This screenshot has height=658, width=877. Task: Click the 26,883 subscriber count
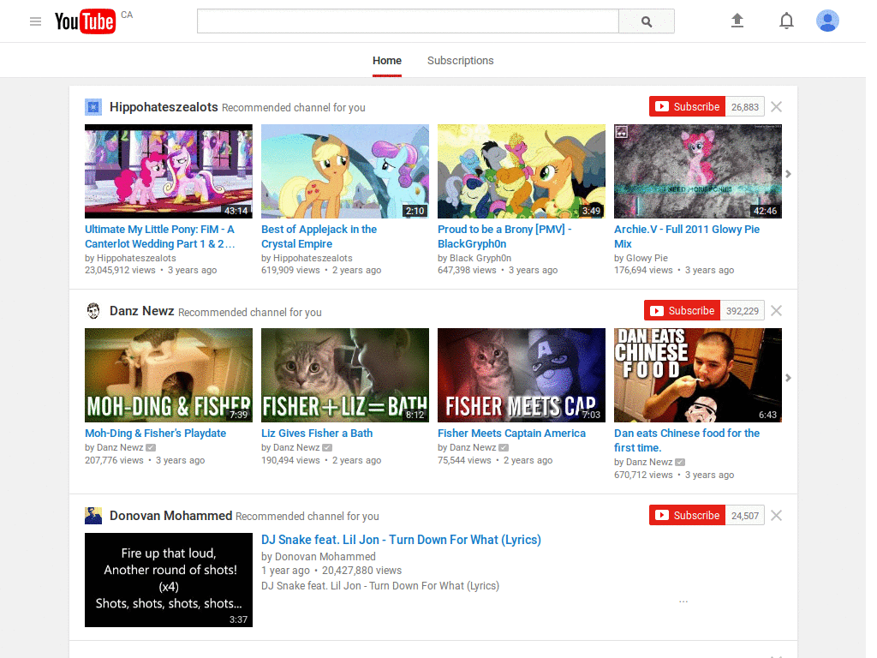[745, 107]
